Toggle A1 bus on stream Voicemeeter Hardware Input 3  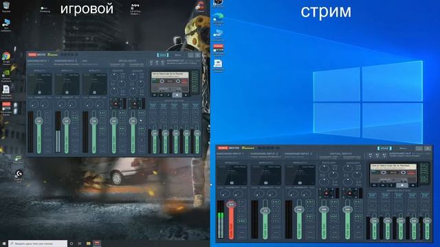pyautogui.click(x=310, y=202)
